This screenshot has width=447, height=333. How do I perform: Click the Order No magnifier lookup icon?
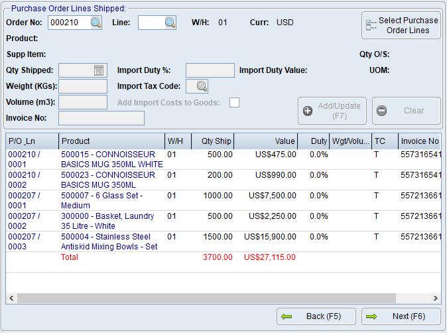pyautogui.click(x=96, y=23)
